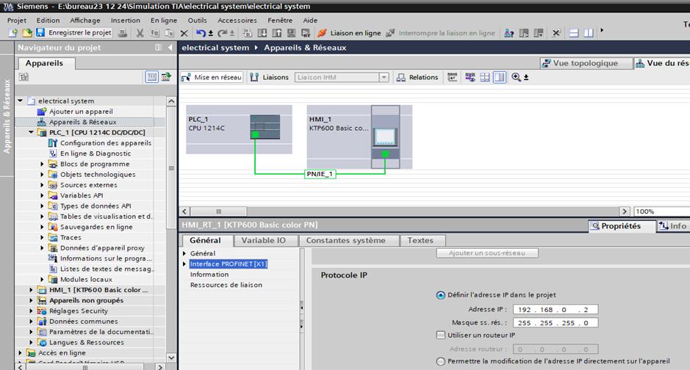The height and width of the screenshot is (370, 690).
Task: Click the zoom magnifier icon in network view
Action: pyautogui.click(x=517, y=77)
